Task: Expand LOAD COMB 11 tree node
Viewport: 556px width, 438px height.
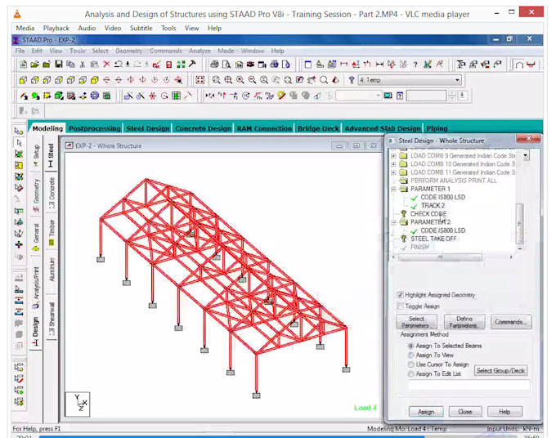Action: point(393,172)
